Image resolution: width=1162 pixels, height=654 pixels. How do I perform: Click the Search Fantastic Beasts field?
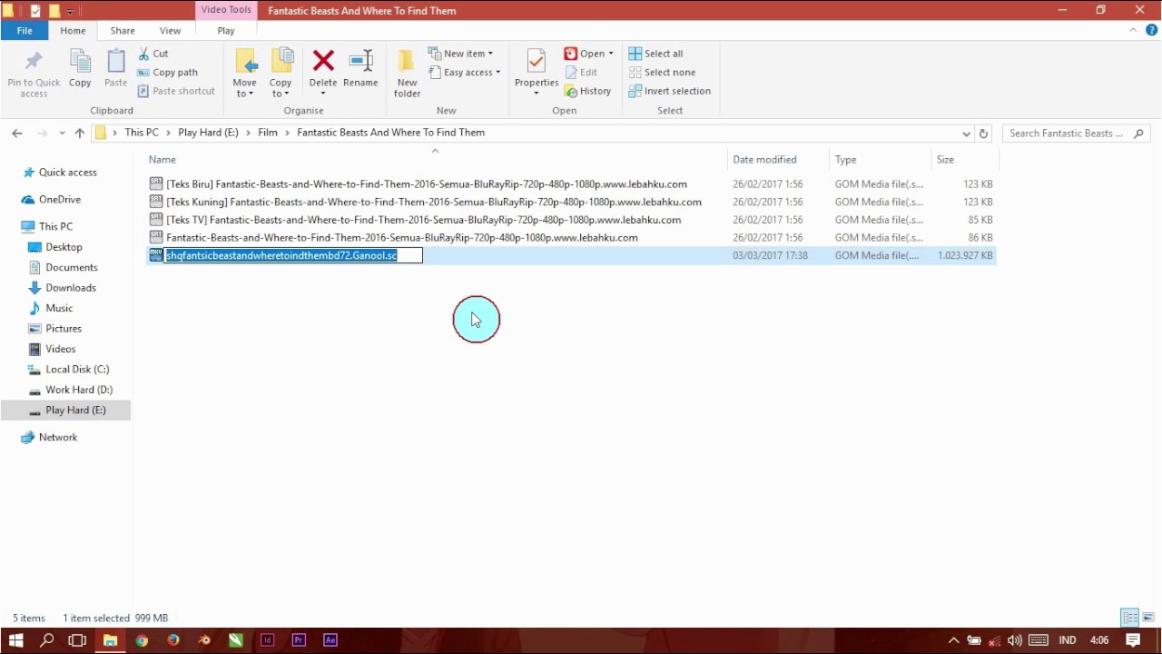pos(1077,133)
